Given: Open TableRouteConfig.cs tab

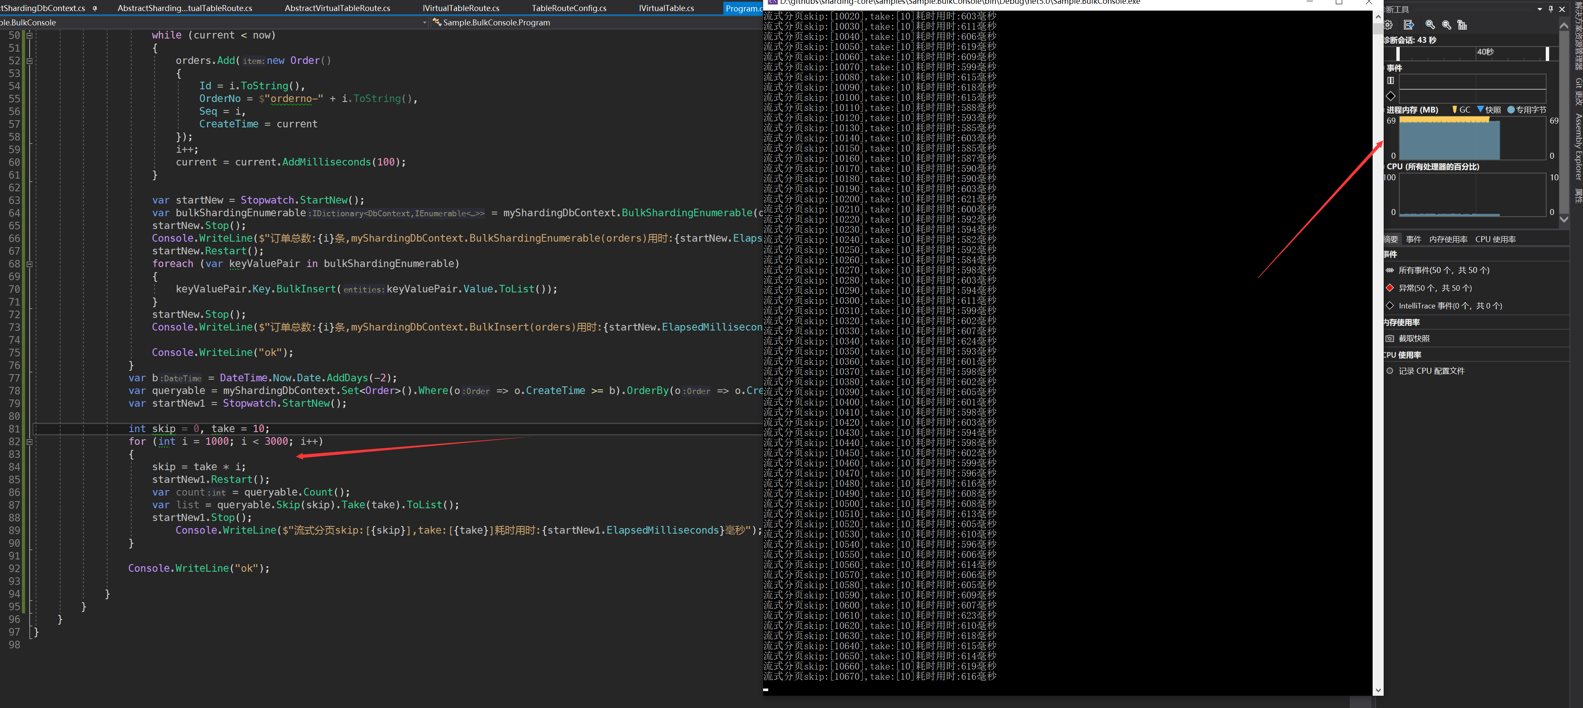Looking at the screenshot, I should pyautogui.click(x=569, y=8).
